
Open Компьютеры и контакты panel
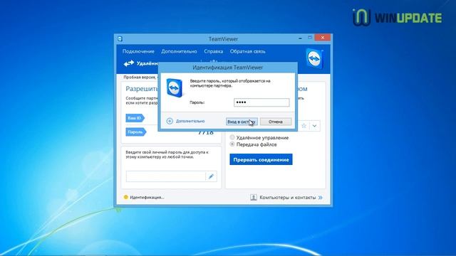287,198
